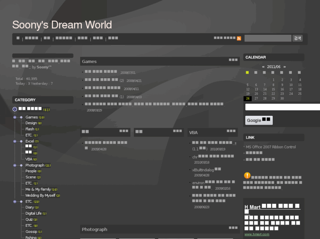Open the VBA (6) category in tree
The width and height of the screenshot is (320, 239).
29,159
